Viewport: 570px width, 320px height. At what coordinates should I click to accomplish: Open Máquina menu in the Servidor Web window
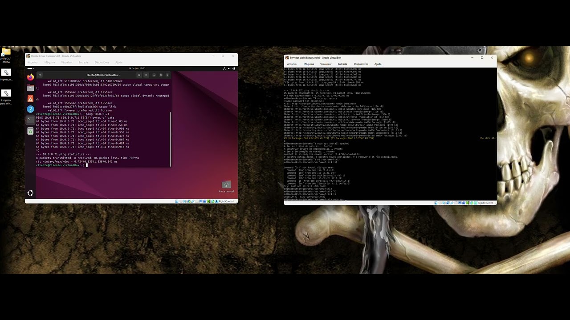pos(309,64)
